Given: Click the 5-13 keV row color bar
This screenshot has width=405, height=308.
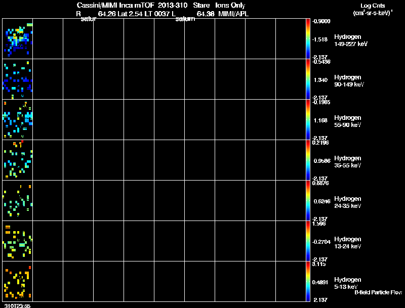Looking at the screenshot, I should click(308, 281).
